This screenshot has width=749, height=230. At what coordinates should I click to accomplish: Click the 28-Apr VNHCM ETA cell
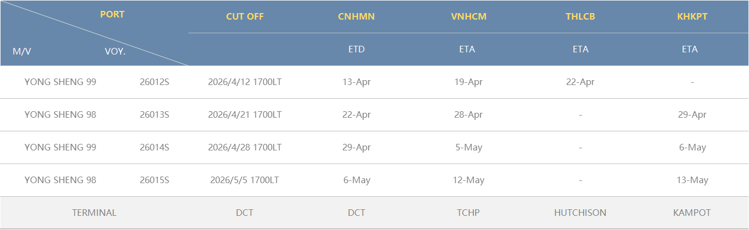tap(468, 115)
